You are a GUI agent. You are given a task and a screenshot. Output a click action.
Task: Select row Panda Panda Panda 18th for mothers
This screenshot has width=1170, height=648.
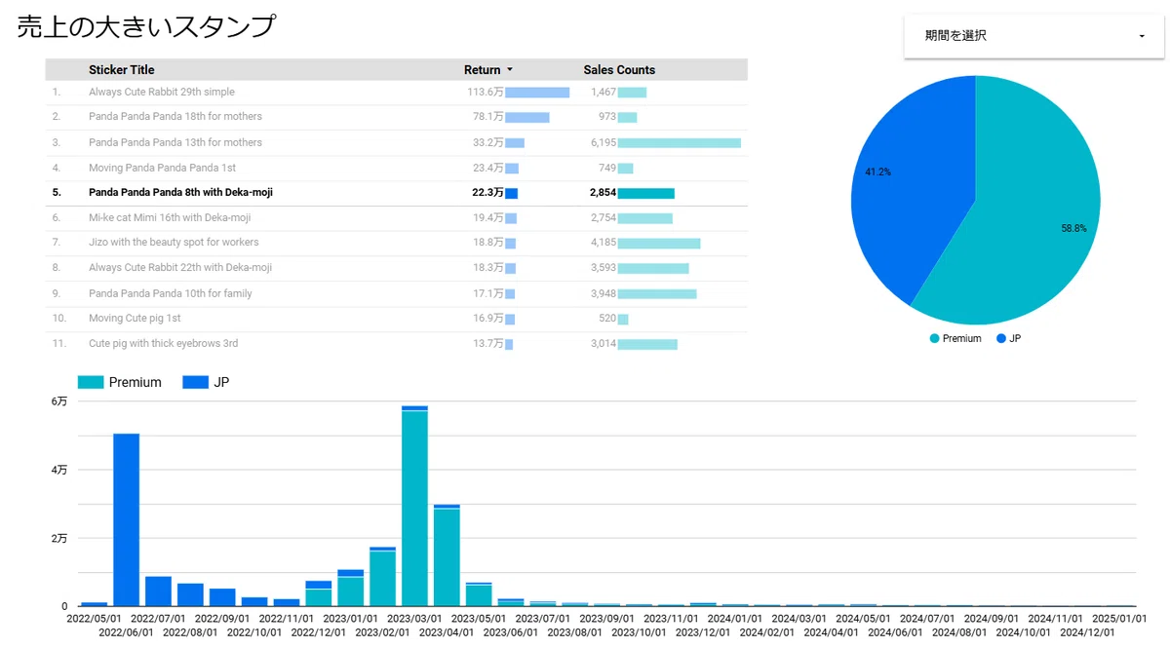tap(397, 117)
